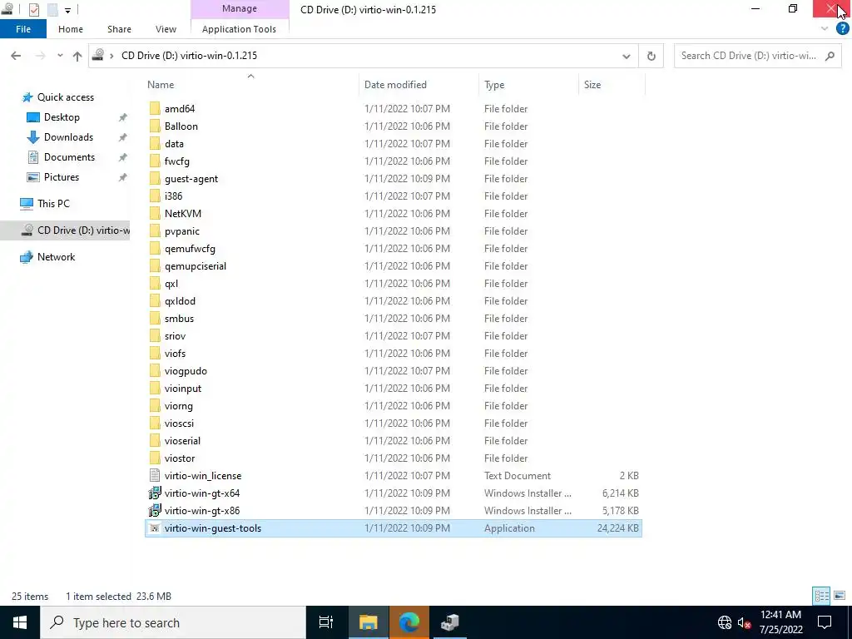
Task: Open Pictures in the navigation pane
Action: point(62,178)
